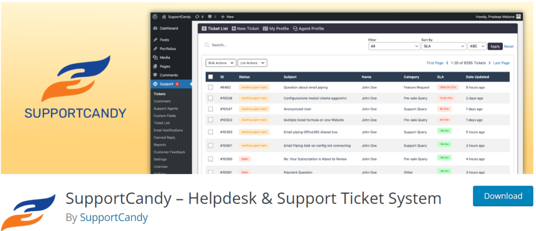Open SupportCandy site home icon
Image resolution: width=536 pixels, height=231 pixels.
click(x=164, y=16)
